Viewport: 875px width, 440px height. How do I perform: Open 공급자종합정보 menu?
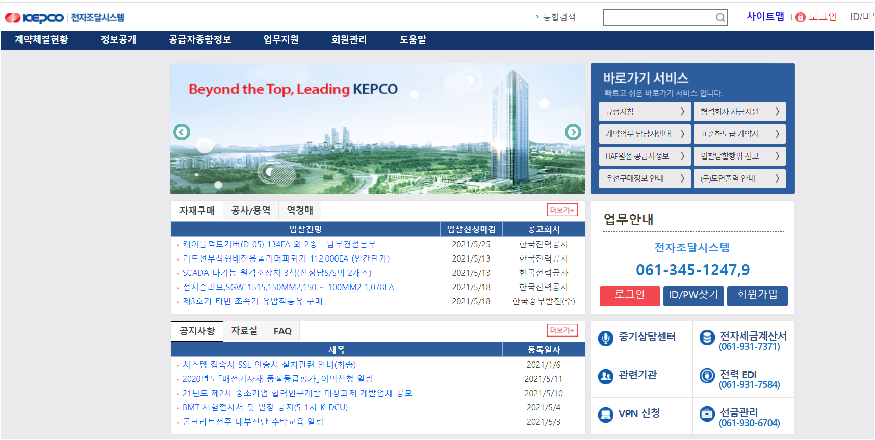tap(200, 40)
